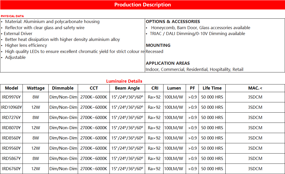Select the CRI column header
The image size is (285, 174).
[155, 88]
